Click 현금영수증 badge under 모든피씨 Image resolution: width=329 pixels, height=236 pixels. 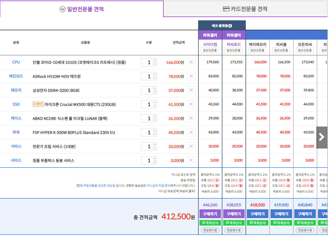(x=305, y=230)
